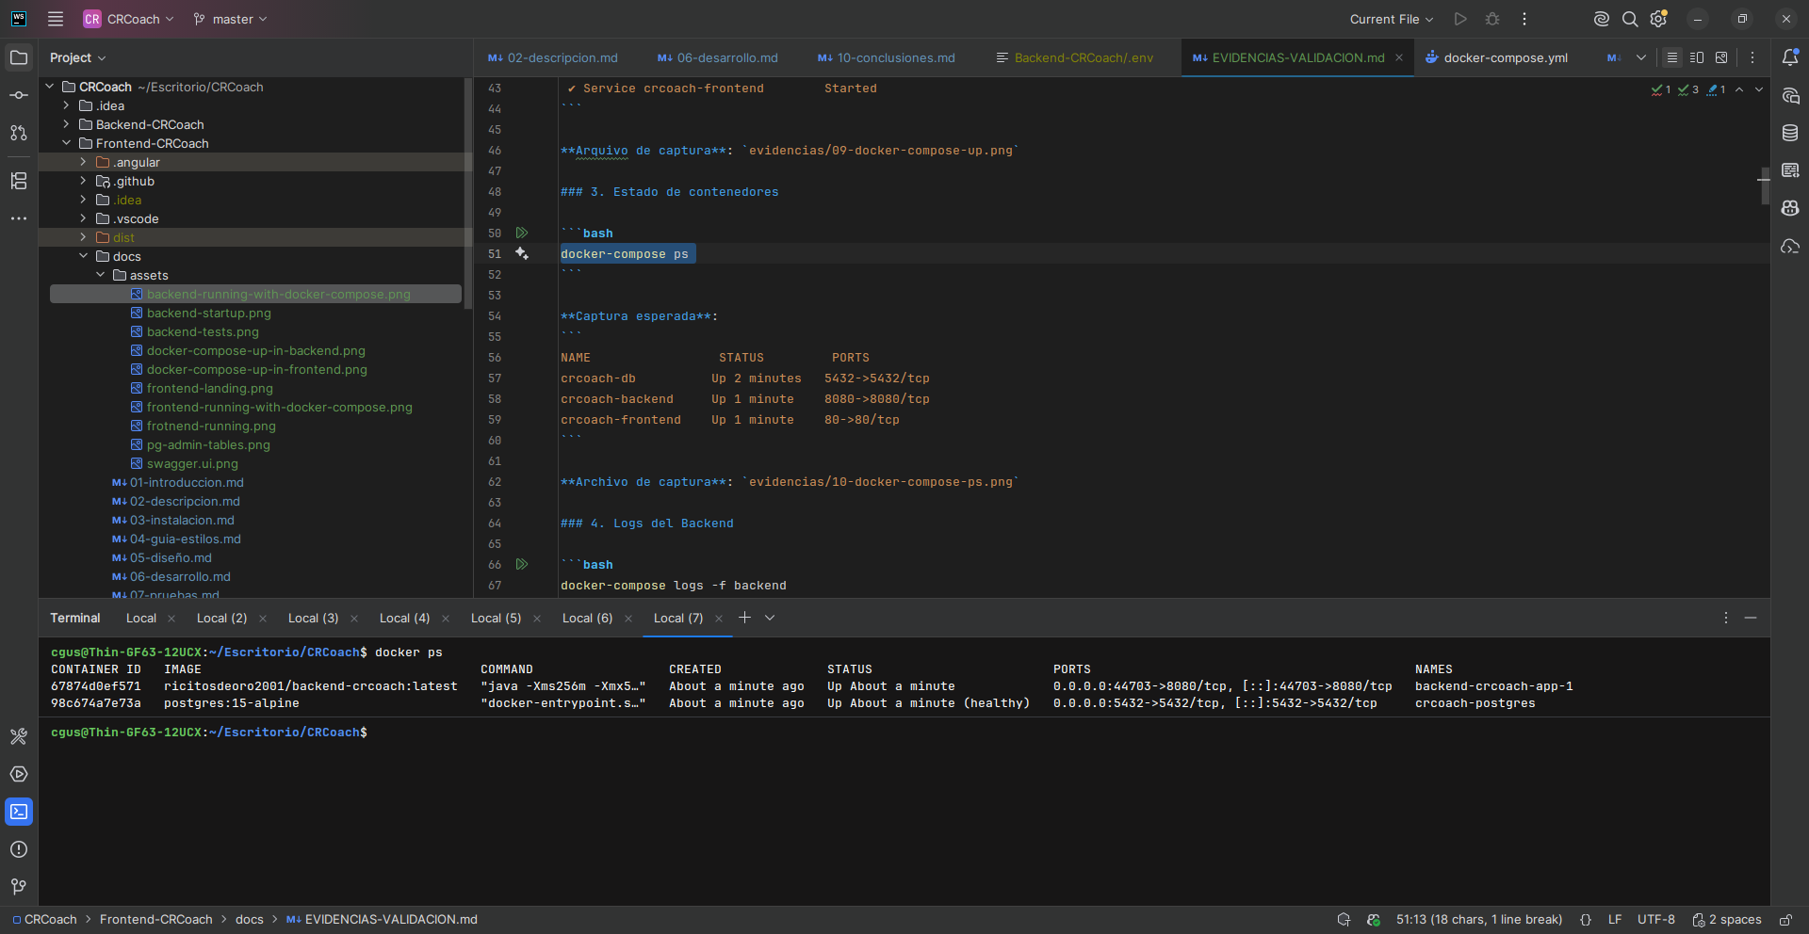Change LF line separator in status bar
This screenshot has width=1809, height=934.
tap(1615, 920)
